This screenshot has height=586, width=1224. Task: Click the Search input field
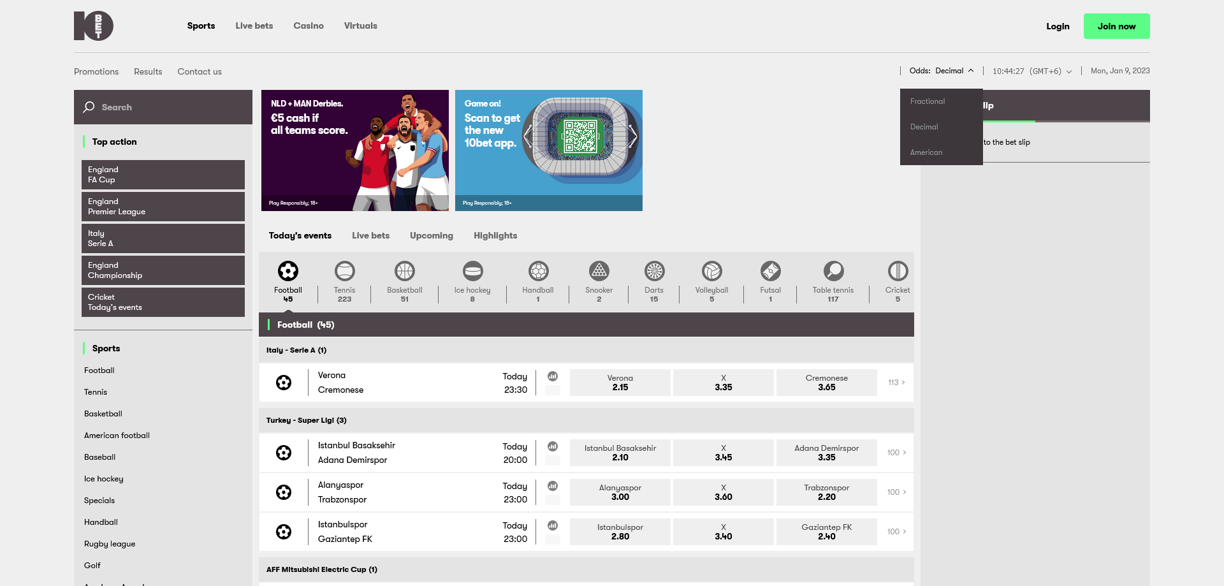[x=163, y=107]
